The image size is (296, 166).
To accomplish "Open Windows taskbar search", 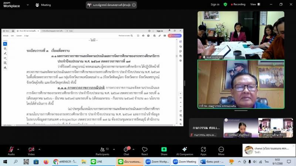I will pos(16,162).
